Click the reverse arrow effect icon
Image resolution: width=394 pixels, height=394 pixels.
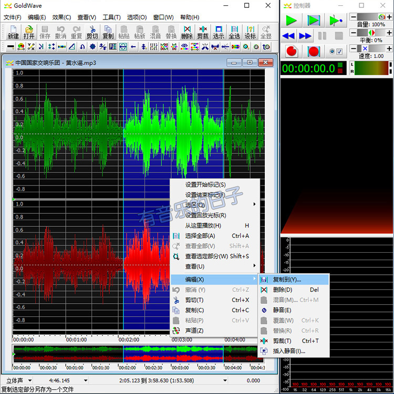pos(82,47)
